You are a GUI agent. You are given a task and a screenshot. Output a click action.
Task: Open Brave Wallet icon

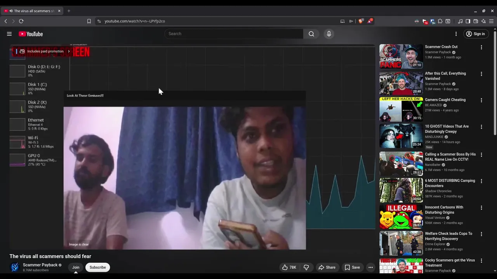coord(476,21)
